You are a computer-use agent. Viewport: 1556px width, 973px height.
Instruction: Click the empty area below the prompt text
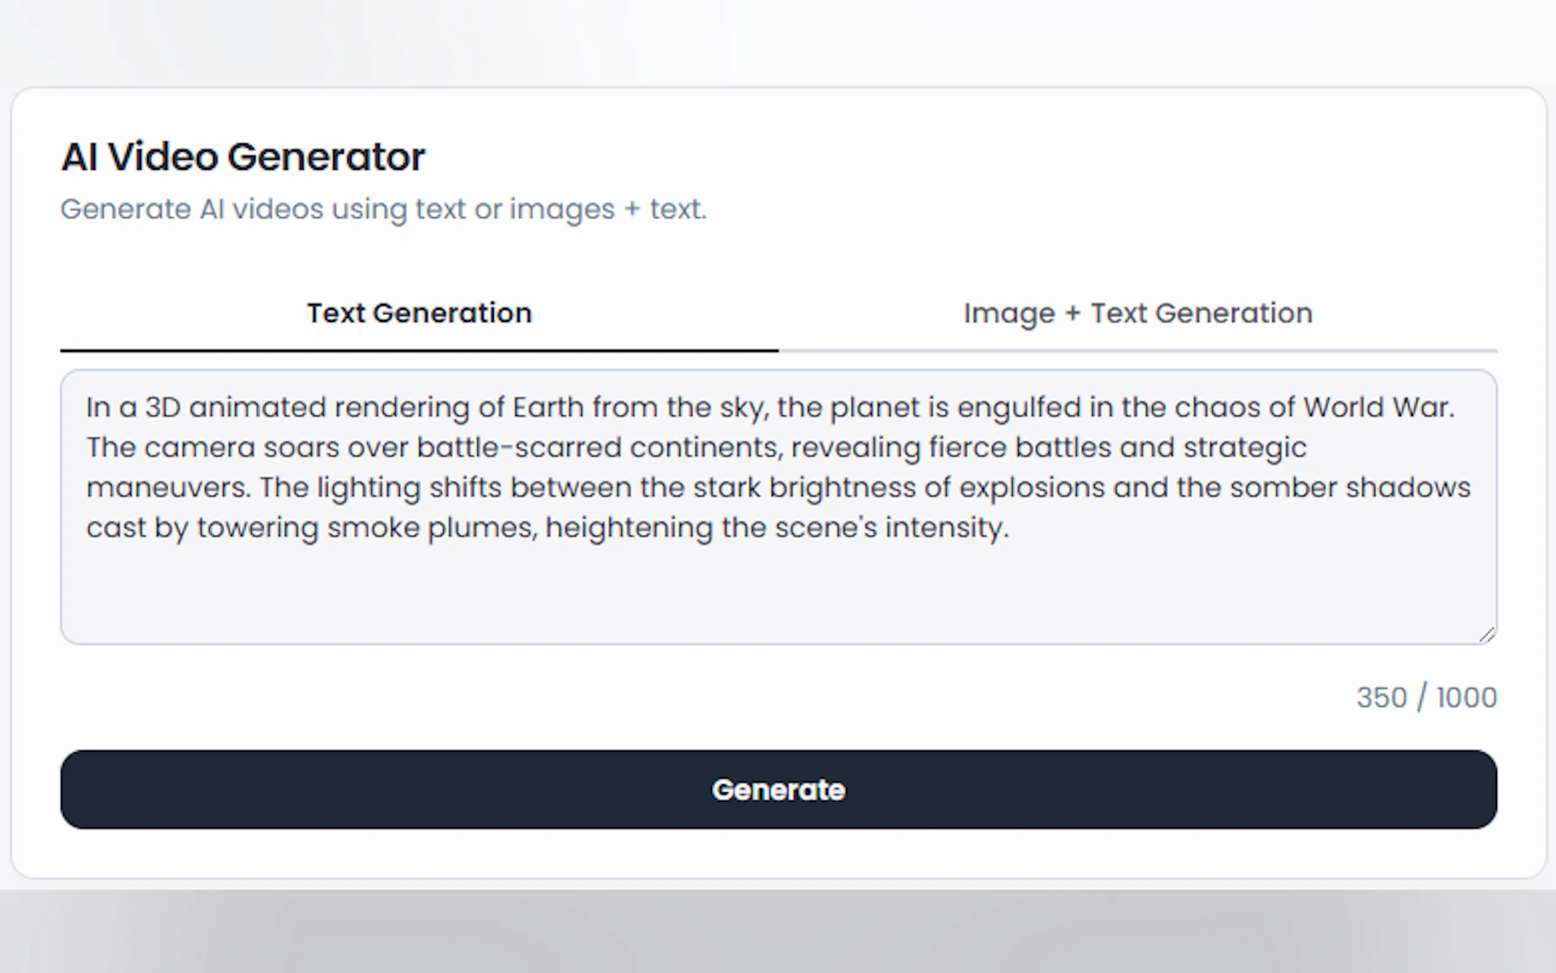[x=779, y=592]
